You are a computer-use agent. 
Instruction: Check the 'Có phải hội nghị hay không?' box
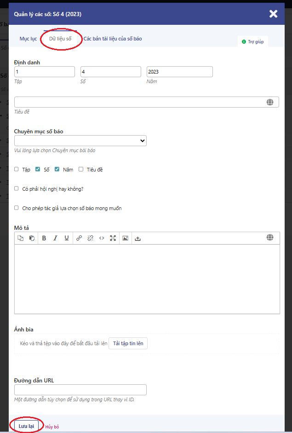tap(17, 188)
